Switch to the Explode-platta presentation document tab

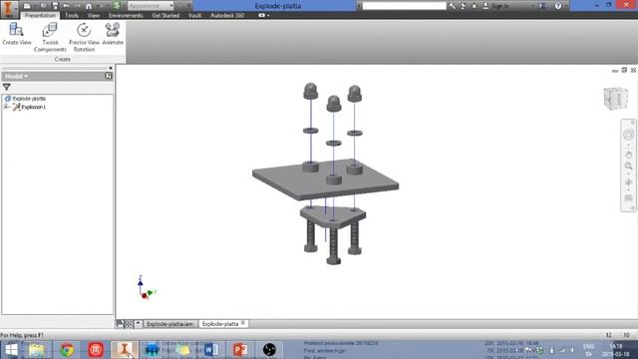223,324
